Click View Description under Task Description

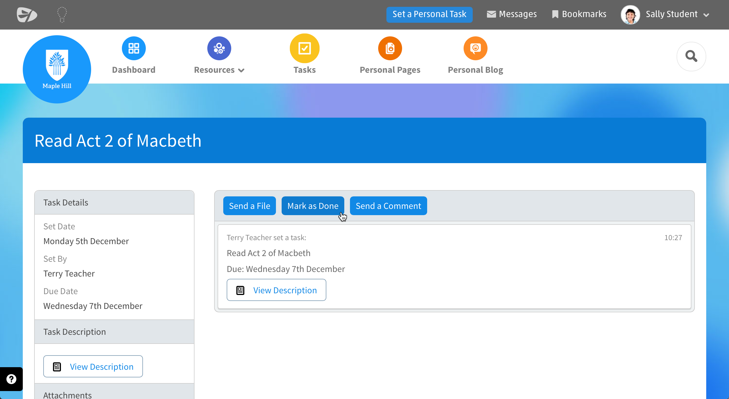(93, 366)
